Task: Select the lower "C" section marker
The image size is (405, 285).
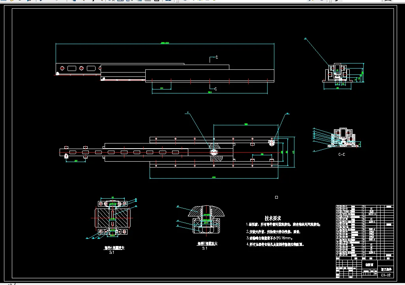Action: pyautogui.click(x=216, y=89)
